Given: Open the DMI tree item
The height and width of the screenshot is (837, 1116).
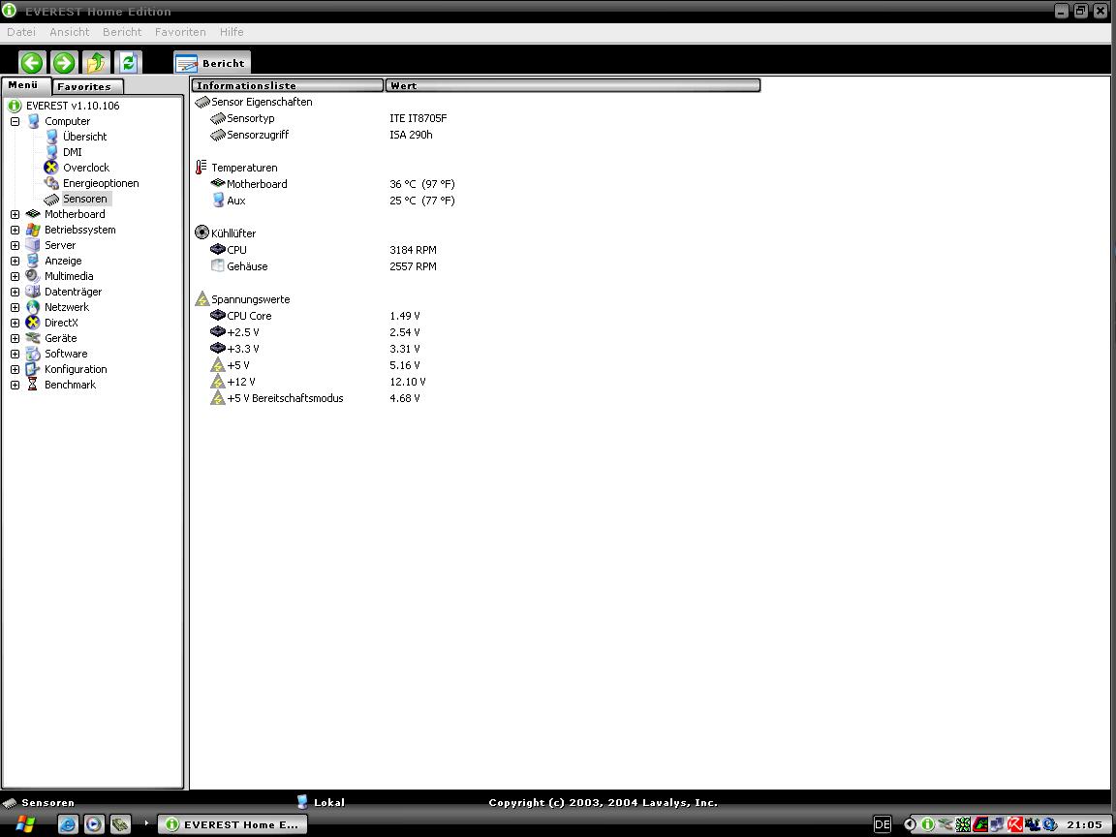Looking at the screenshot, I should tap(72, 152).
